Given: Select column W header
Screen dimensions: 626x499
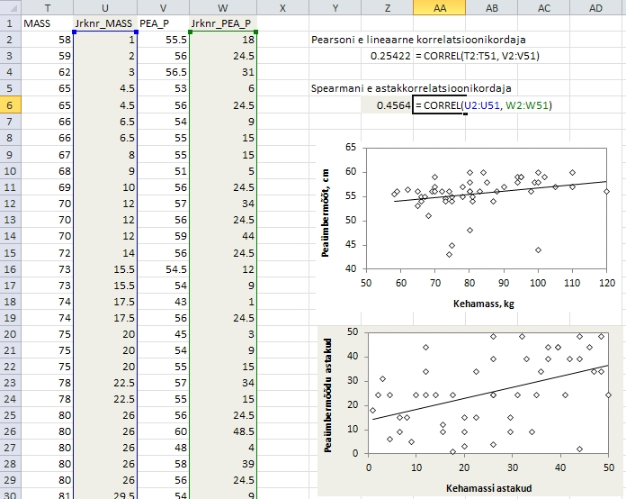Looking at the screenshot, I should click(224, 7).
